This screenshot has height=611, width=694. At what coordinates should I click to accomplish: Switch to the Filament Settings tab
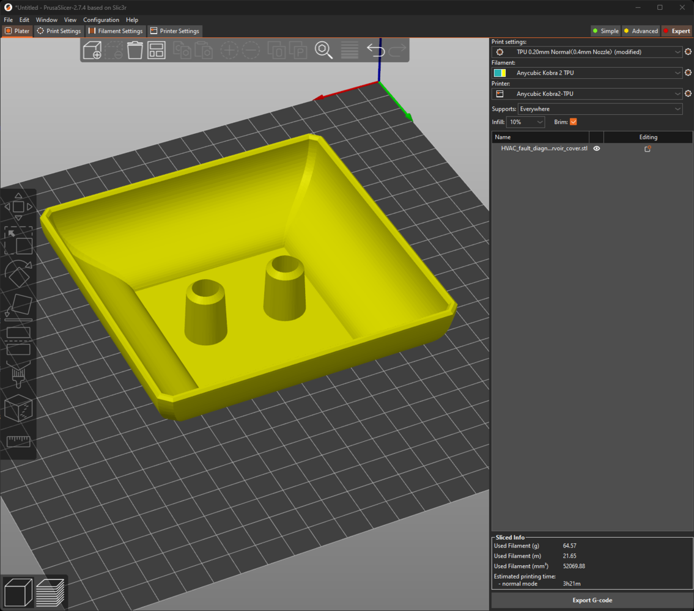click(116, 31)
